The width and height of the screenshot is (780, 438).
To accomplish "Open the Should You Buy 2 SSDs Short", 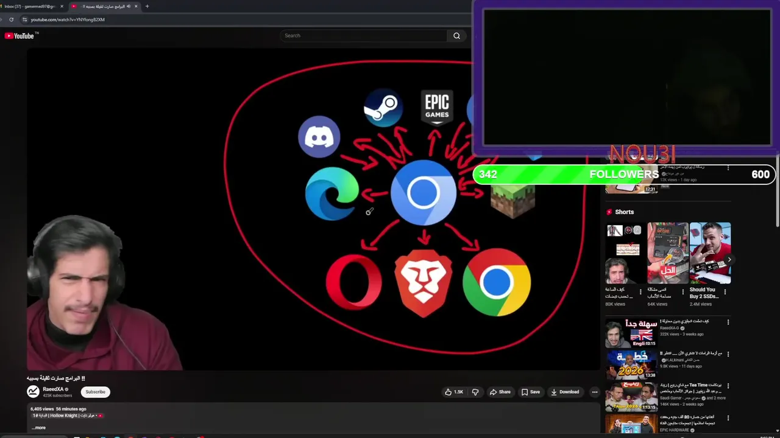I will pyautogui.click(x=709, y=254).
